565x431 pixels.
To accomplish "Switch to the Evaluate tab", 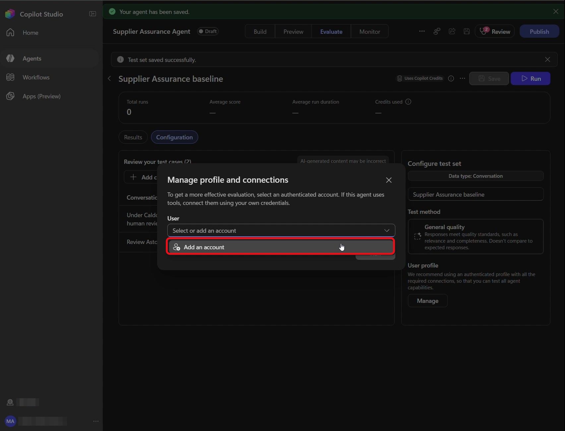I will (x=331, y=31).
